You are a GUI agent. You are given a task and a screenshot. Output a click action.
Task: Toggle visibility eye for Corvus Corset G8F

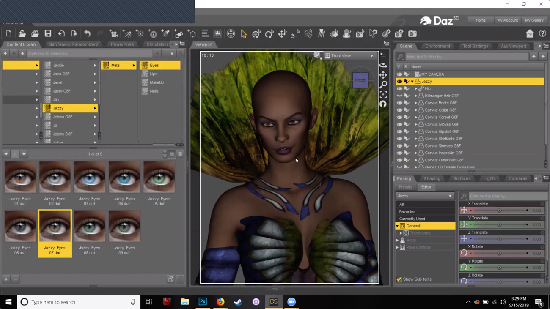399,117
